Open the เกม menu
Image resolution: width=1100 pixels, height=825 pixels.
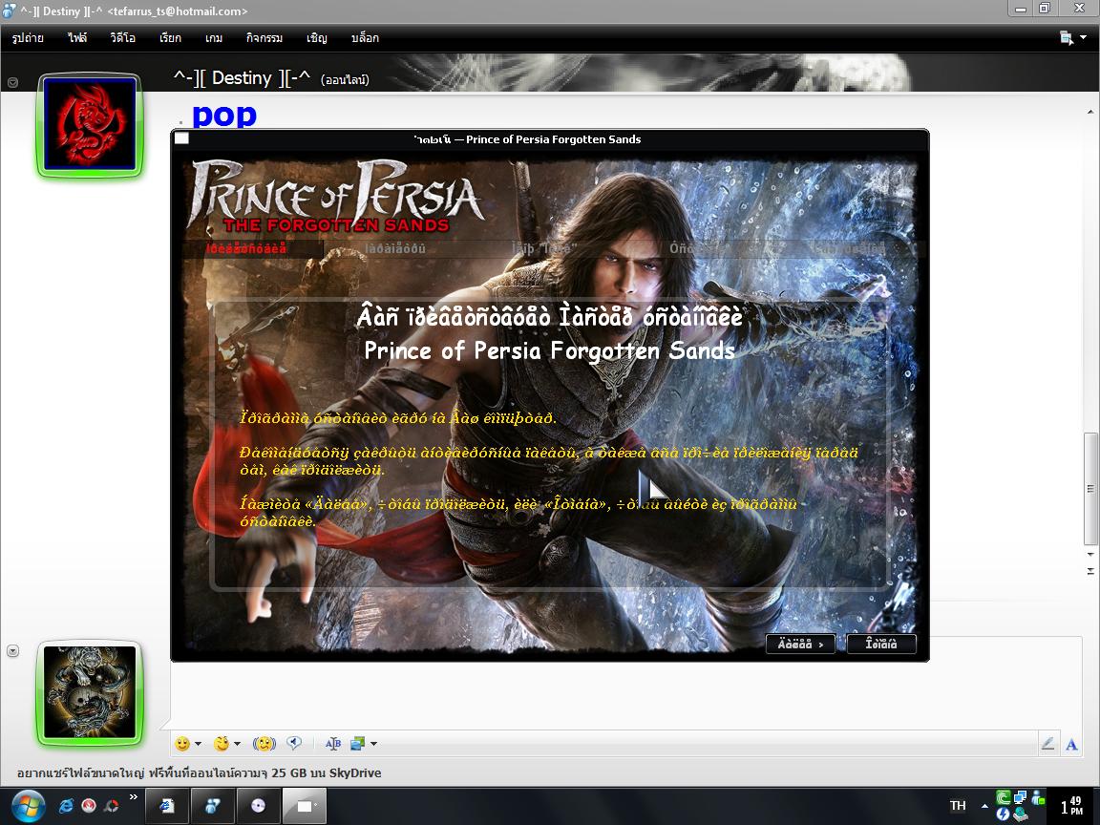[x=214, y=38]
